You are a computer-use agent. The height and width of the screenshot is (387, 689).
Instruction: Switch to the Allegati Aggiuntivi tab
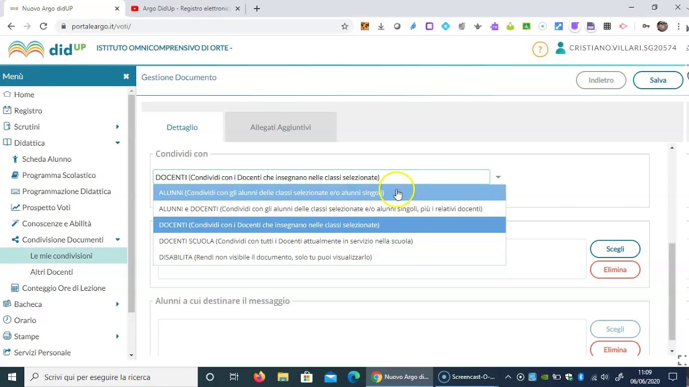pos(280,127)
